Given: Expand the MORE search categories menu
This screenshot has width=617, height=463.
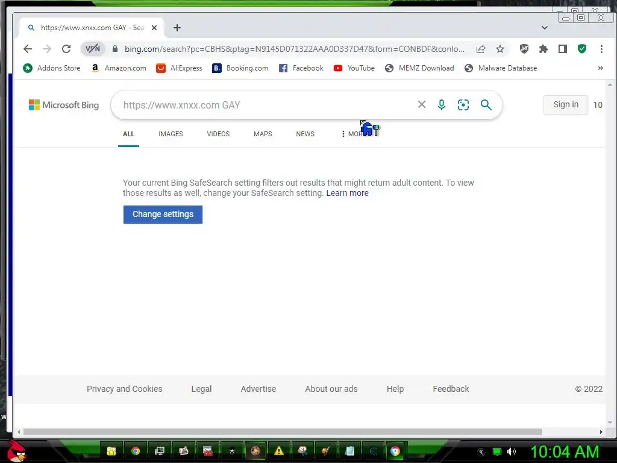Looking at the screenshot, I should (353, 134).
